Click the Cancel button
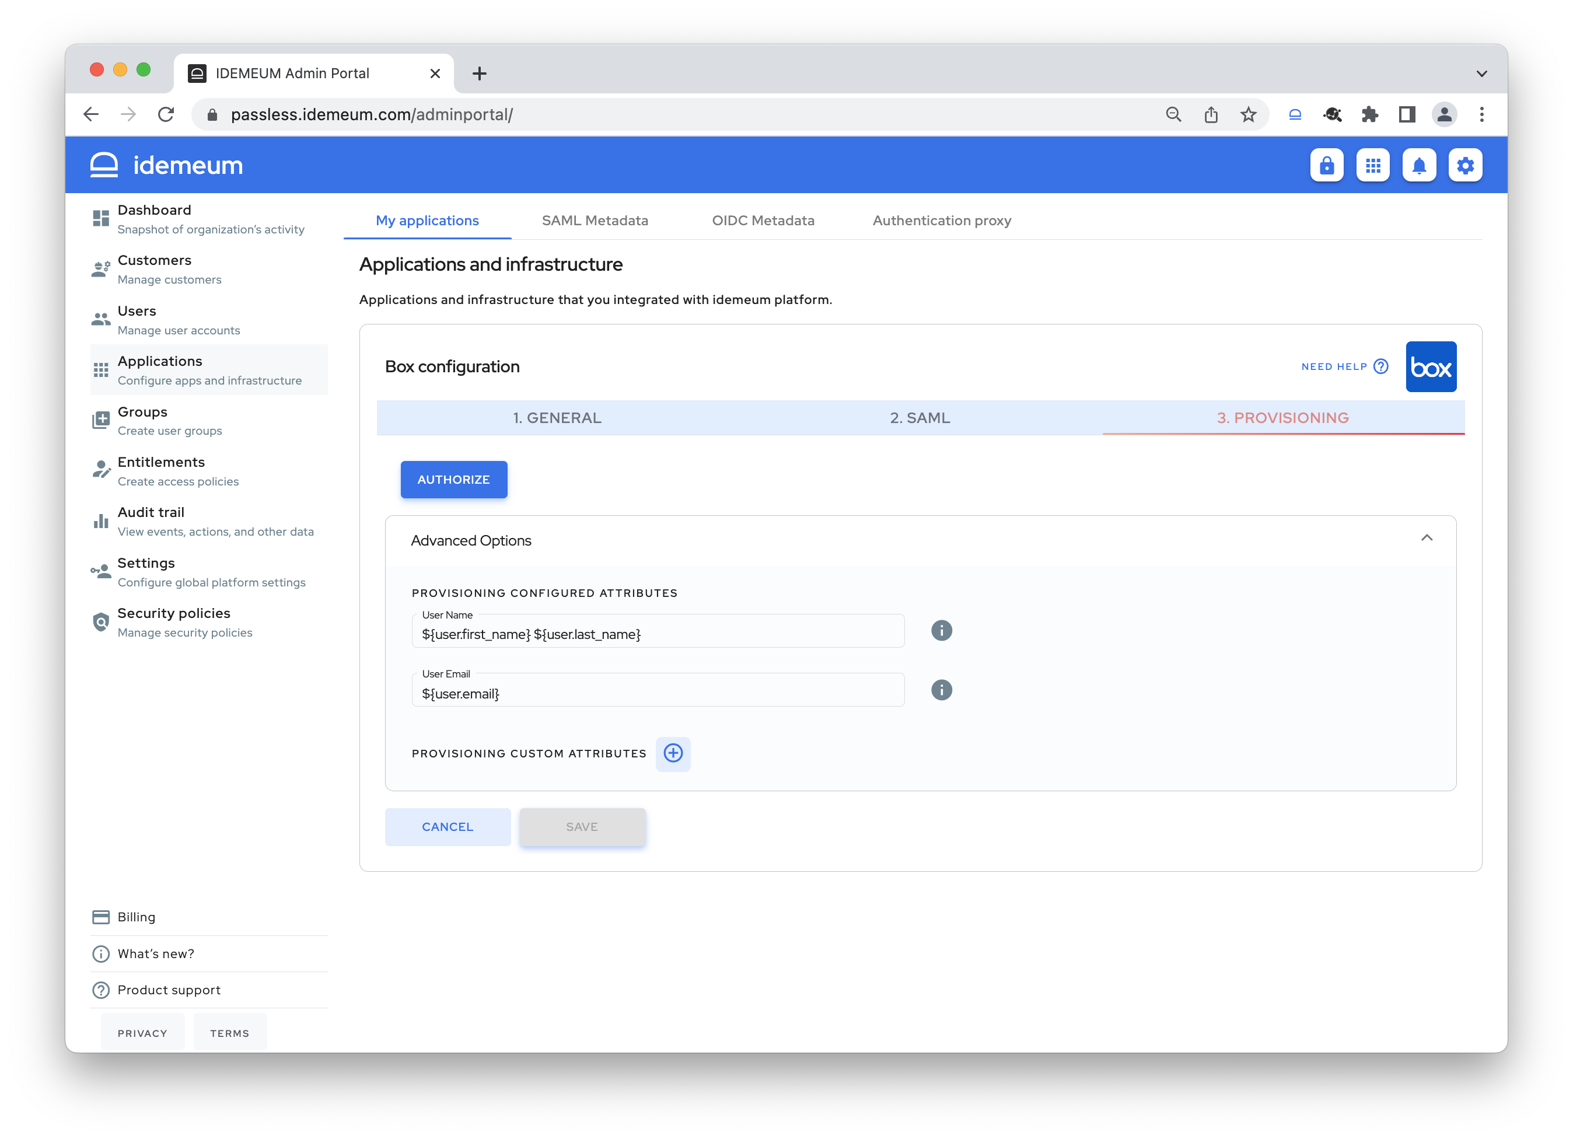This screenshot has height=1139, width=1573. [448, 826]
